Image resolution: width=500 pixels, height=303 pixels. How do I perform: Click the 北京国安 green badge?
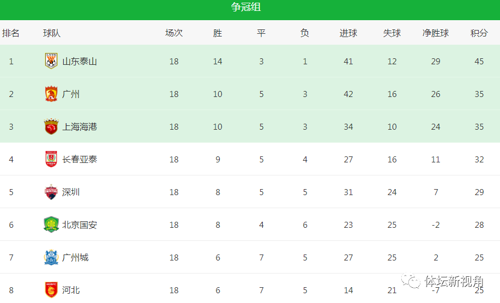pyautogui.click(x=51, y=225)
